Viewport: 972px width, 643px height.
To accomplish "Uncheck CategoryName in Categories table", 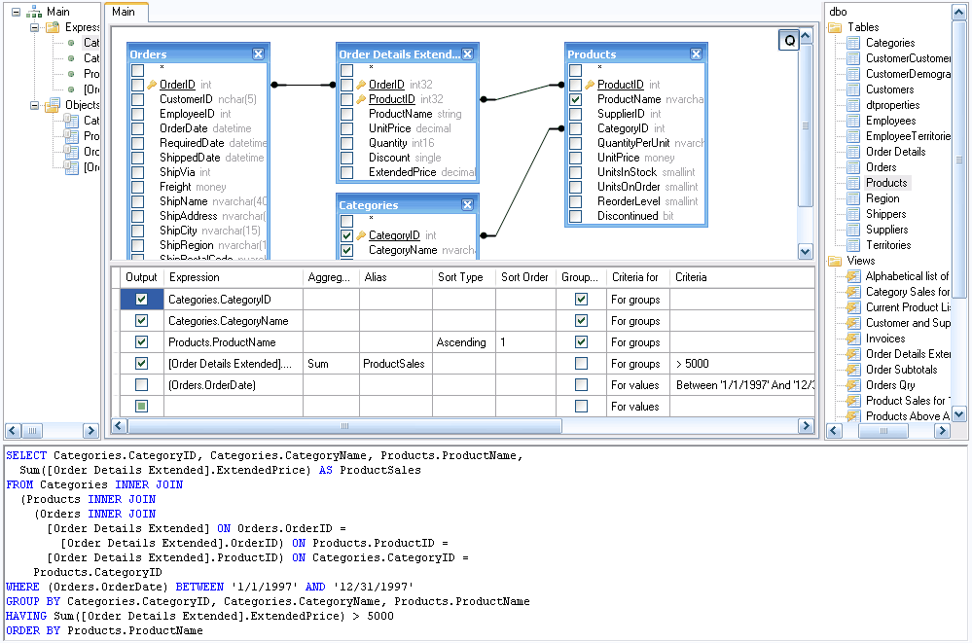I will 347,251.
